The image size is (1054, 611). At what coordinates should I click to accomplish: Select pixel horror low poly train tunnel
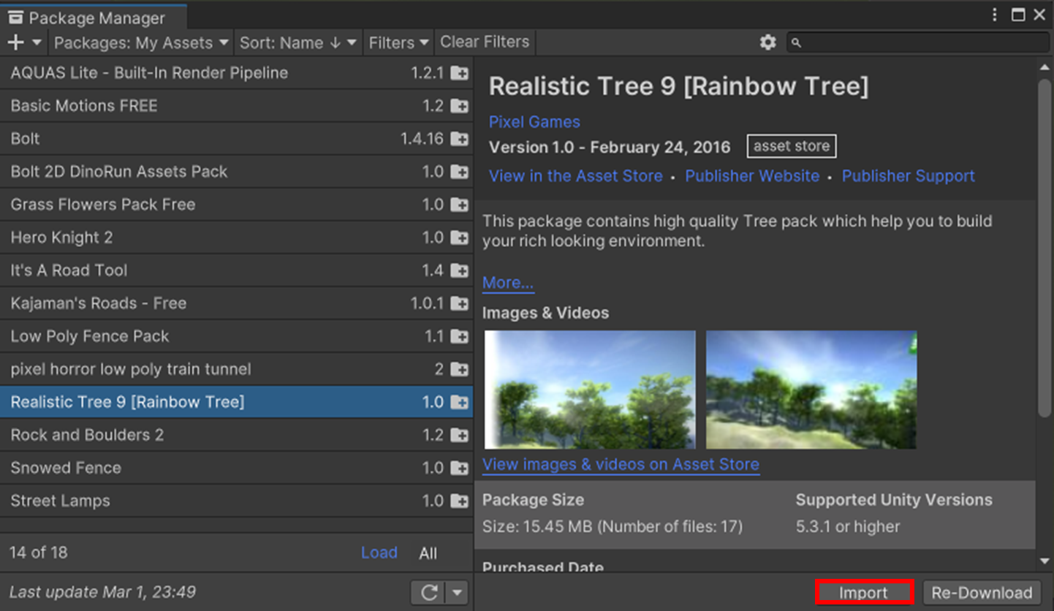[x=236, y=369]
